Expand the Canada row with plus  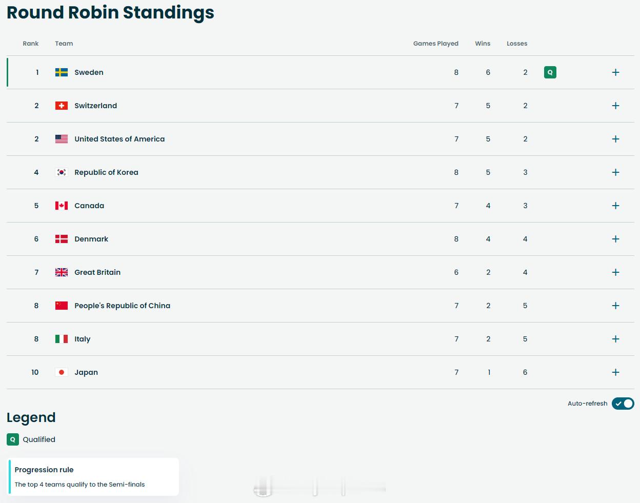pos(615,206)
